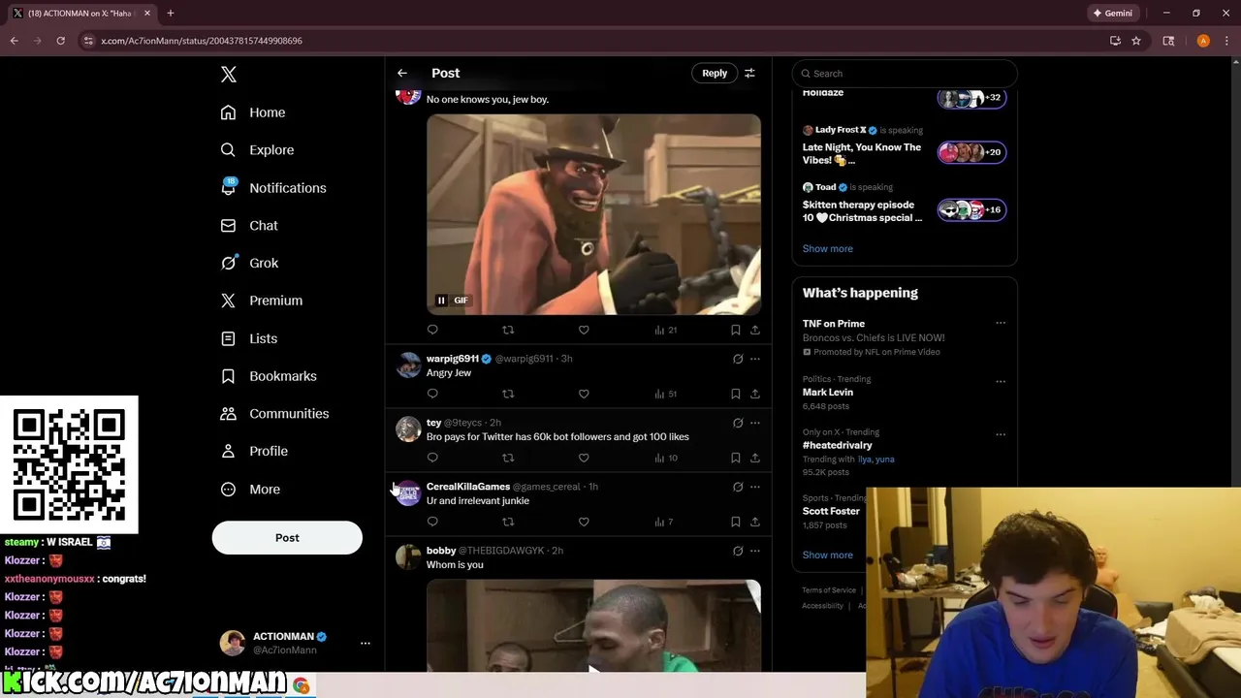The width and height of the screenshot is (1241, 698).
Task: Open a new browser tab
Action: (x=171, y=14)
